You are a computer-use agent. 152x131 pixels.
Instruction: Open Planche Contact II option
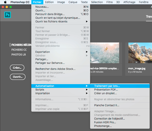(106, 105)
